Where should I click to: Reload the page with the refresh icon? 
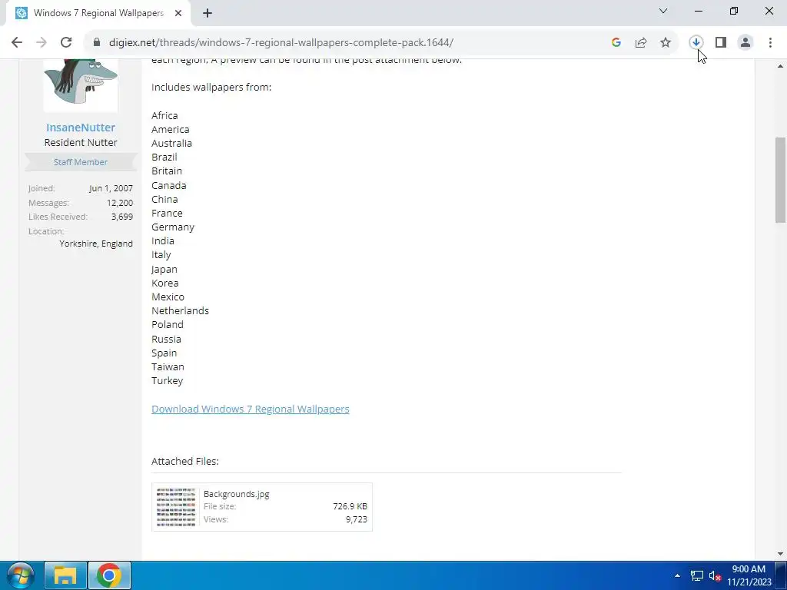pyautogui.click(x=66, y=42)
